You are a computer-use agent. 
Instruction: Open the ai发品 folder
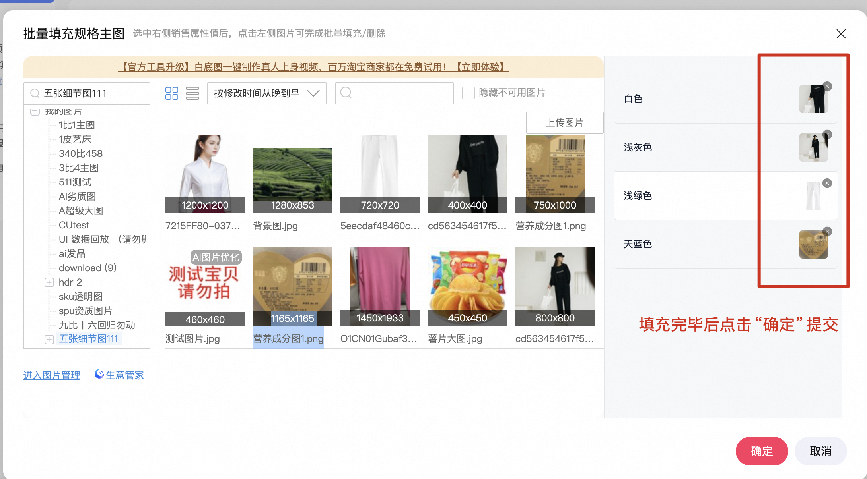tap(72, 254)
